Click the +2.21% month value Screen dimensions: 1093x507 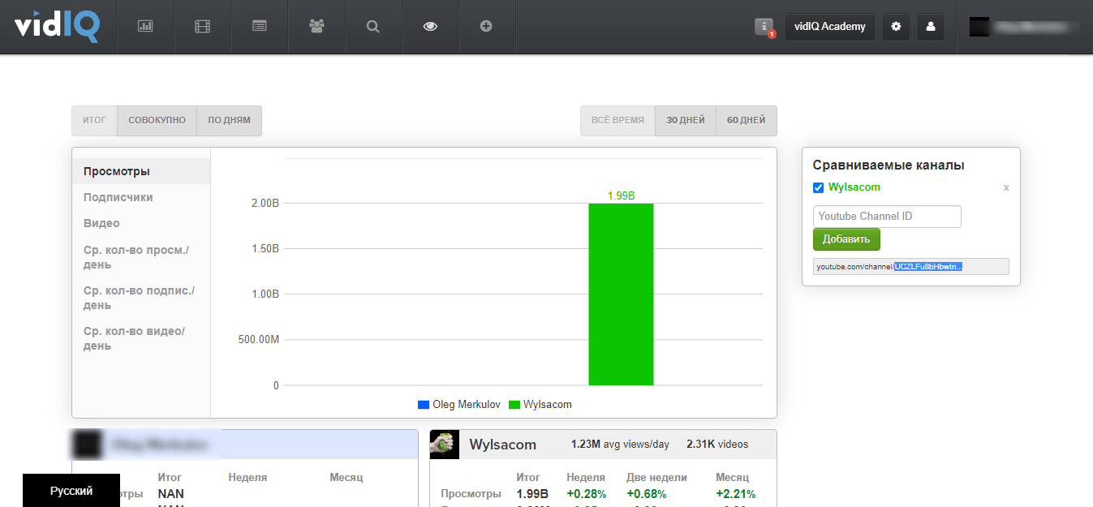tap(735, 494)
